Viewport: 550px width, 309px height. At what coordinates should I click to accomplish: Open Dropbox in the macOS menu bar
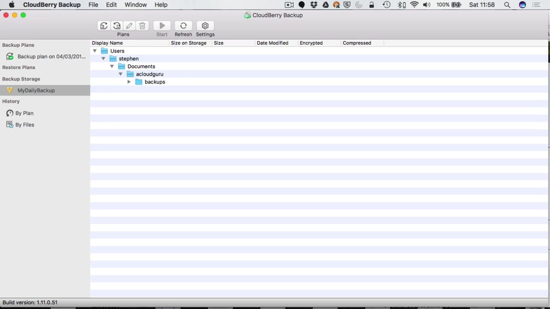point(314,5)
